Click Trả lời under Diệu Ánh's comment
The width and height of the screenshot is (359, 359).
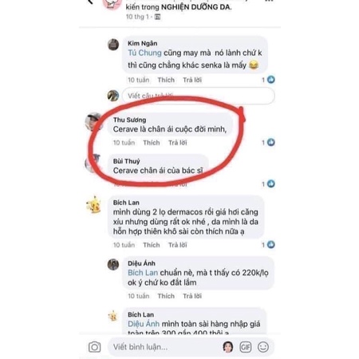point(192,296)
